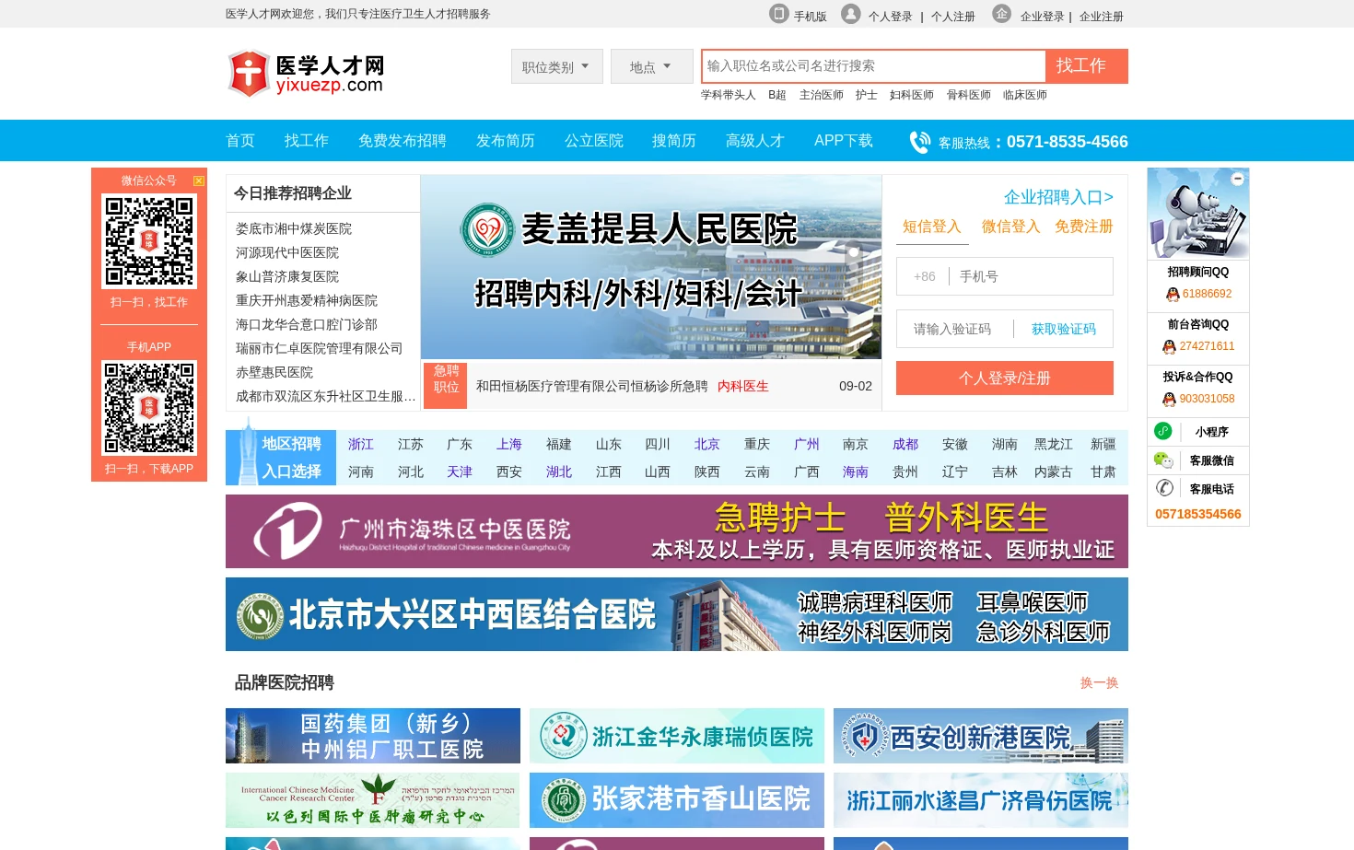Click 换一换 to refresh brand hospitals

pos(1100,682)
